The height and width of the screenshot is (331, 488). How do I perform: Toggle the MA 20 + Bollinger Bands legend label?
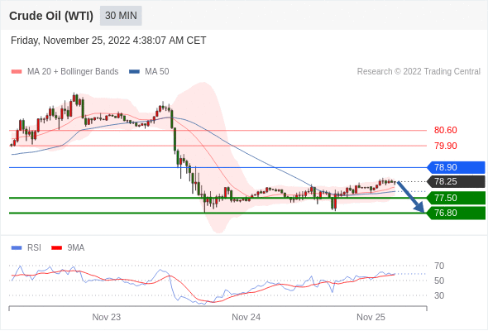[73, 72]
